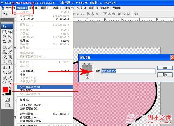Select the Pen tool
The image size is (174, 126).
[4, 67]
